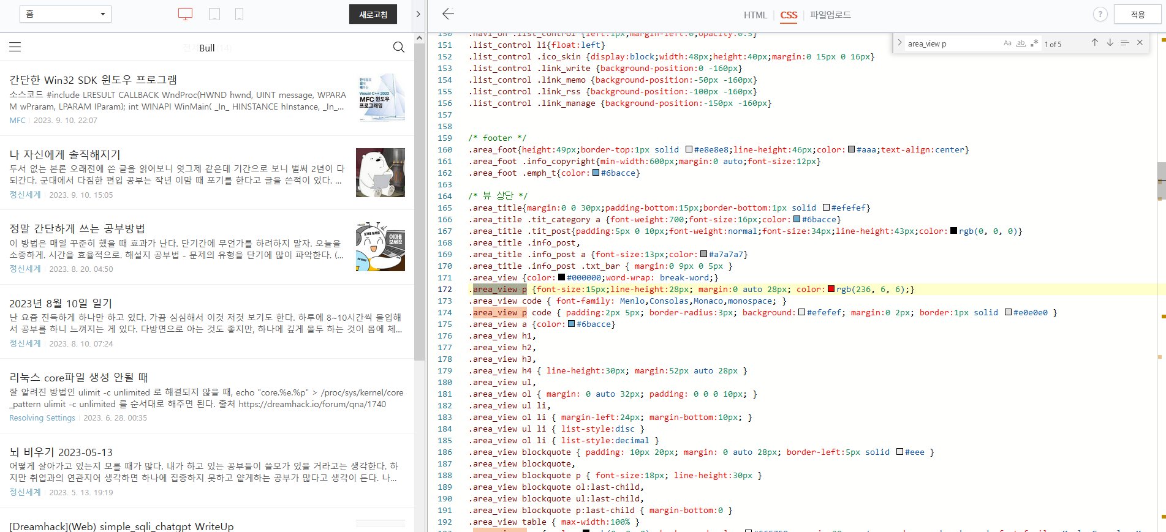The width and height of the screenshot is (1166, 532).
Task: Select the desktop preview icon
Action: [x=185, y=14]
